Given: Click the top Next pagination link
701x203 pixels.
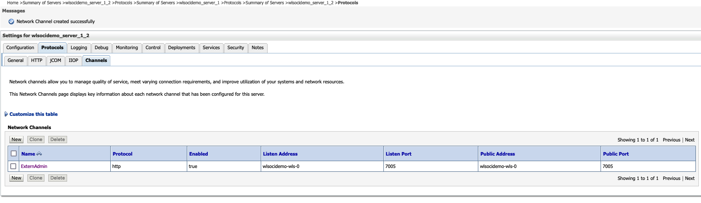Looking at the screenshot, I should (x=689, y=140).
